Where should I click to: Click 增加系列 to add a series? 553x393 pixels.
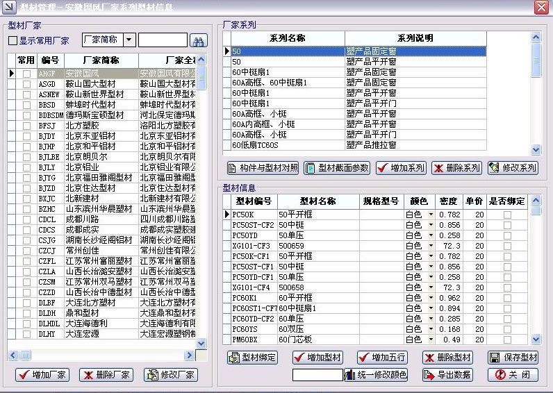402,168
